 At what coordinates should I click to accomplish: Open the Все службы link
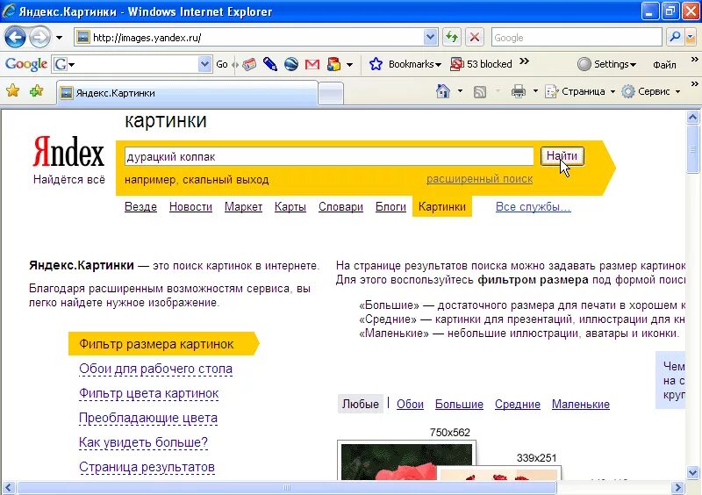tap(534, 206)
